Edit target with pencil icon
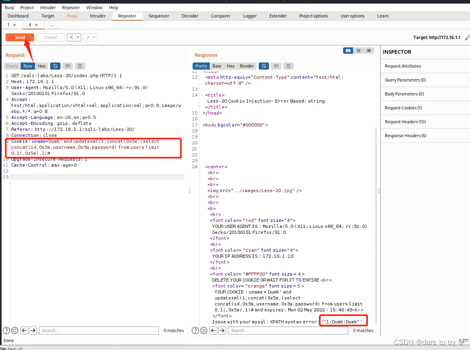The height and width of the screenshot is (350, 470). (467, 37)
